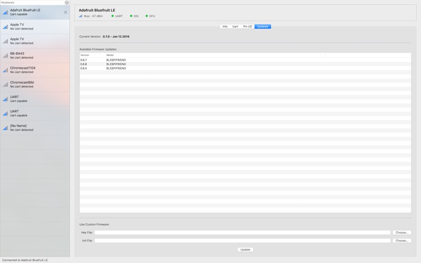
Task: Select firmware version 0.6.7 row
Action: point(245,60)
